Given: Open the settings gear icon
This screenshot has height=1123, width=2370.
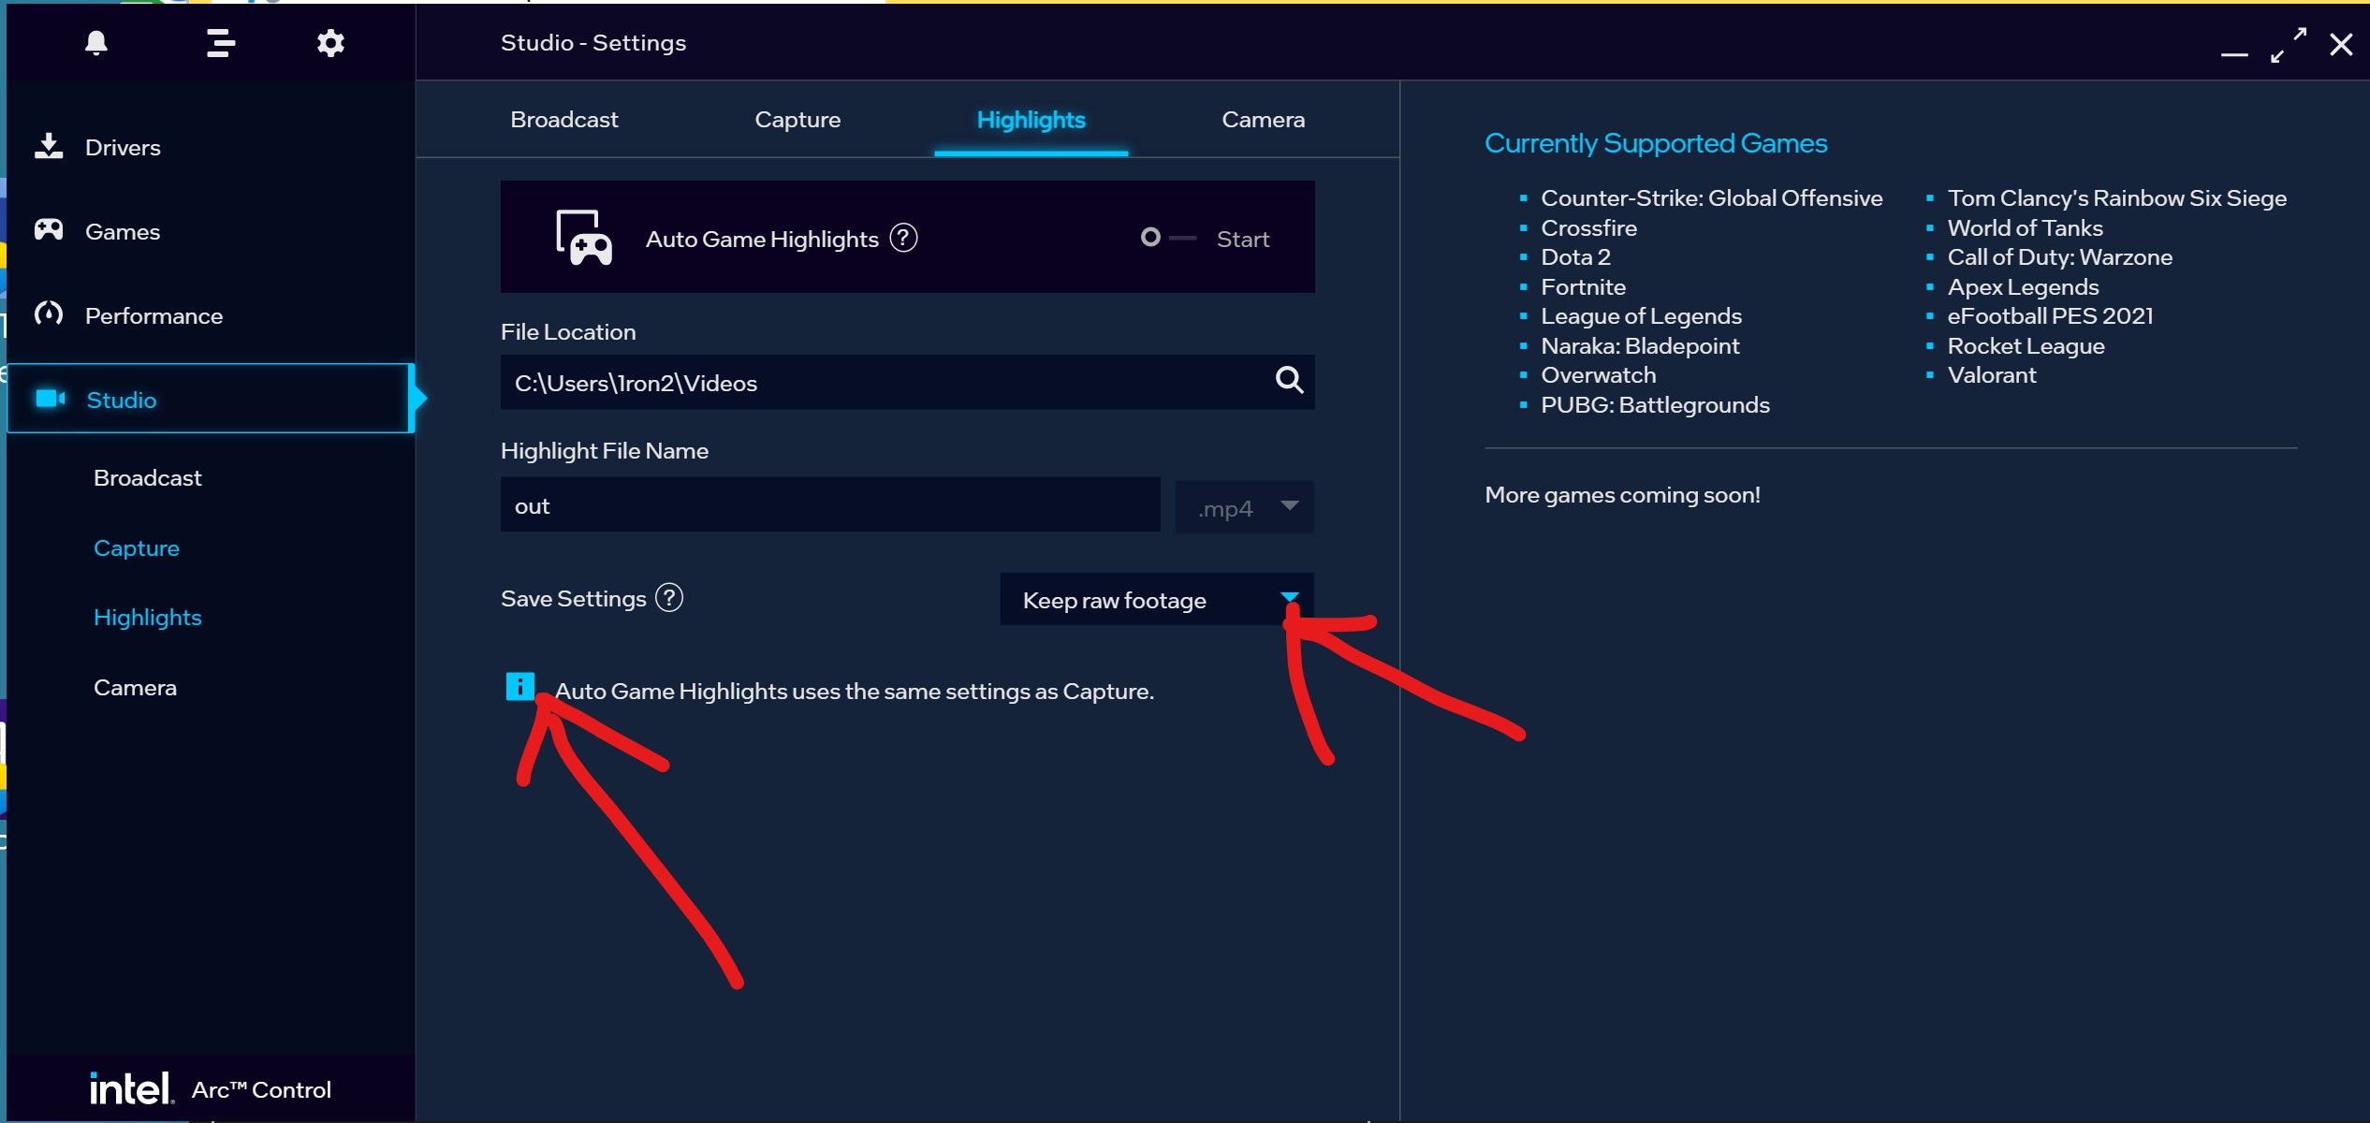Looking at the screenshot, I should 330,43.
